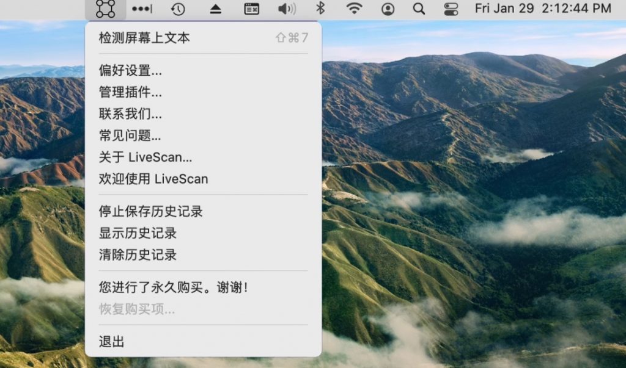Viewport: 626px width, 368px height.
Task: Select 欢迎使用 LiveScan entry
Action: 203,179
